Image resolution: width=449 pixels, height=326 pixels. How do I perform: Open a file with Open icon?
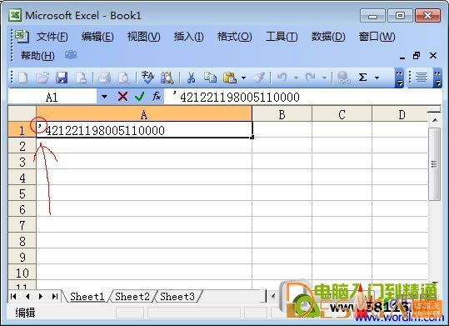(42, 78)
